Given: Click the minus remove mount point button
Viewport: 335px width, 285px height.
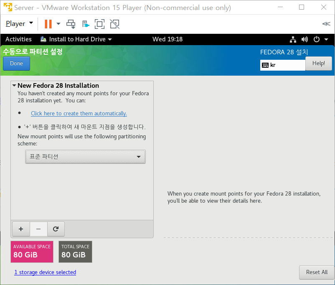Looking at the screenshot, I should point(38,229).
